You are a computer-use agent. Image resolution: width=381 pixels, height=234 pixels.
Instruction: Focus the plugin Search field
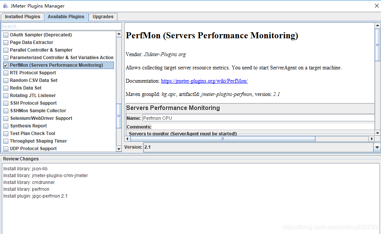(x=62, y=27)
